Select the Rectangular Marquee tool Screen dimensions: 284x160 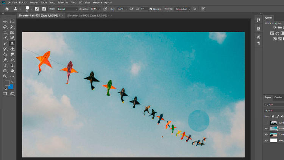click(x=12, y=21)
